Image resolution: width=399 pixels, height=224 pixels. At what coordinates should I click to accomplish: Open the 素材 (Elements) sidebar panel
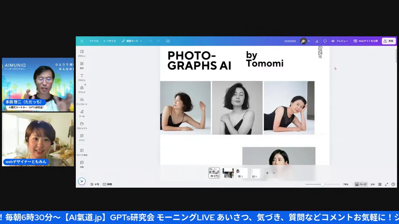[82, 65]
